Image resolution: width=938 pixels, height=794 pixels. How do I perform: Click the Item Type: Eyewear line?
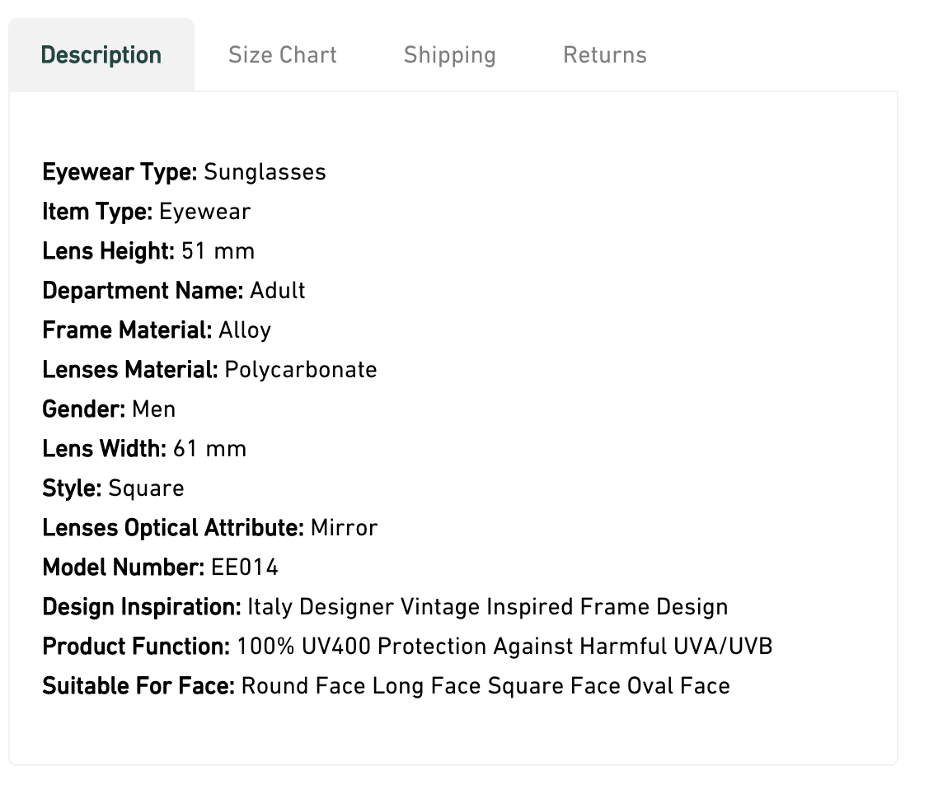pos(146,212)
